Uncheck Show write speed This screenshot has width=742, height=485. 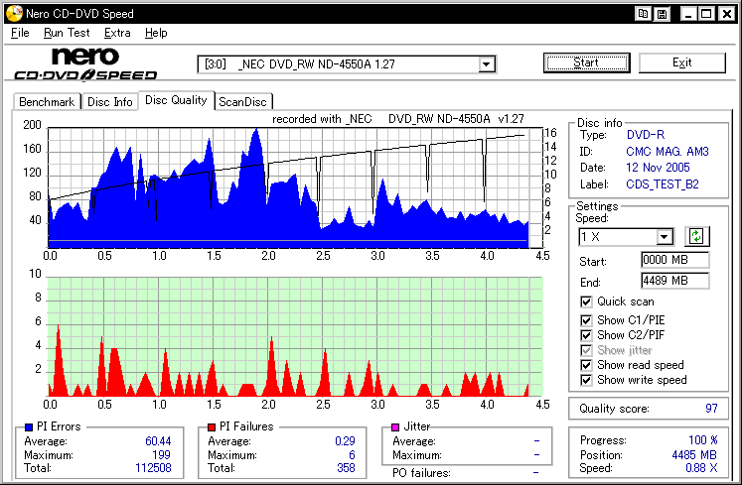pos(586,380)
